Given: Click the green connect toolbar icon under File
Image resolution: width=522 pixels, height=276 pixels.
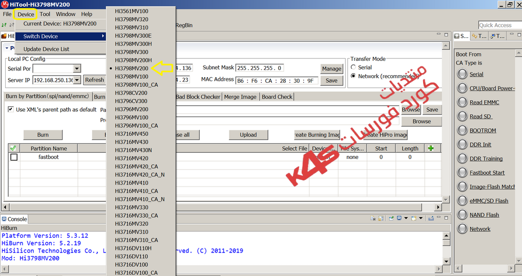Looking at the screenshot, I should (4, 25).
